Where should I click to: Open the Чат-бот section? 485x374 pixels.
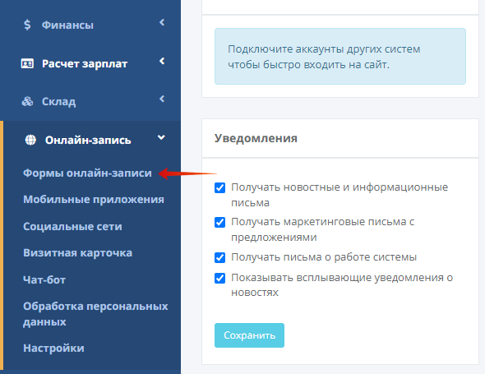44,279
